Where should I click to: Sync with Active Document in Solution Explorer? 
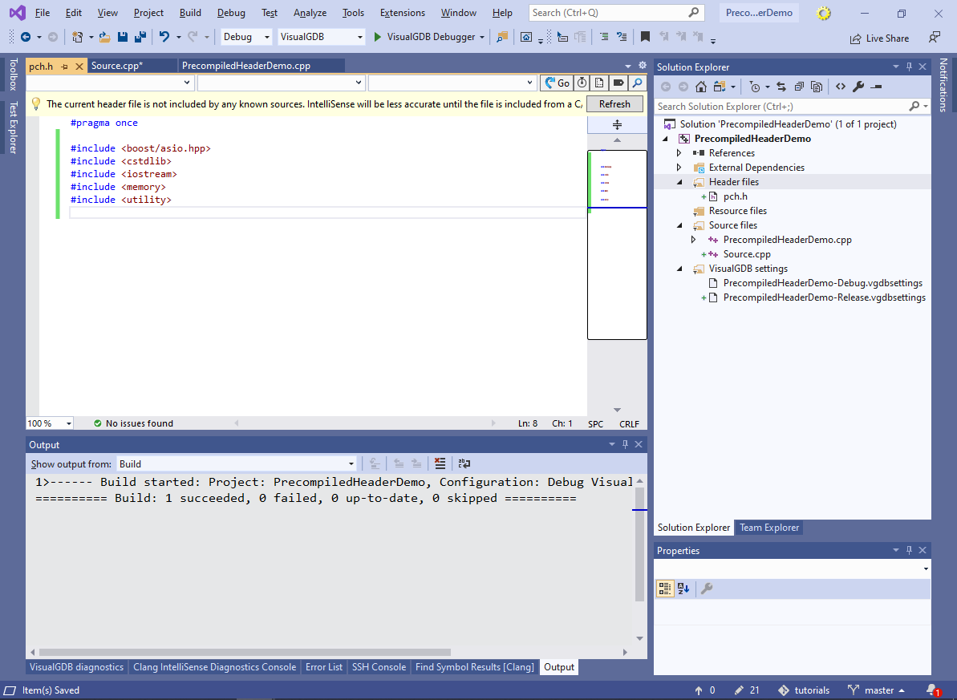pyautogui.click(x=781, y=87)
